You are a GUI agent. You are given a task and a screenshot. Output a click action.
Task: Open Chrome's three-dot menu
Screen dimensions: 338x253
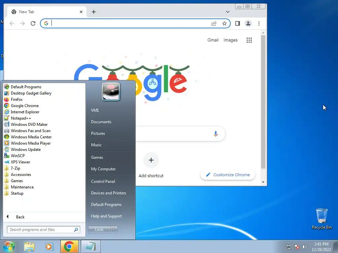click(x=259, y=23)
